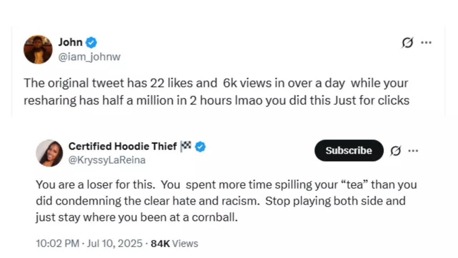
Task: Click the Certified Hoodie Thief display name
Action: coord(122,146)
